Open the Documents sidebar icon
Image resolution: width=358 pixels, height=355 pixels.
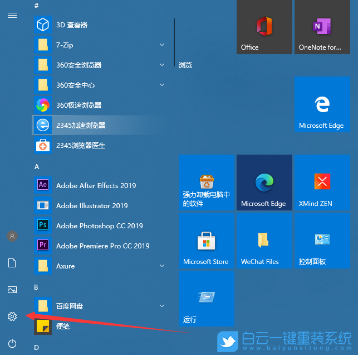point(12,263)
